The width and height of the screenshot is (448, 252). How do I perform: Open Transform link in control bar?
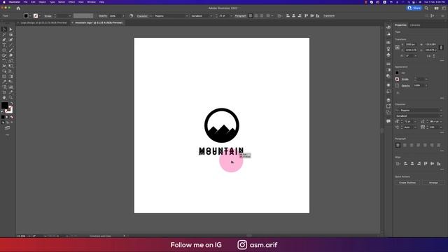pos(329,15)
